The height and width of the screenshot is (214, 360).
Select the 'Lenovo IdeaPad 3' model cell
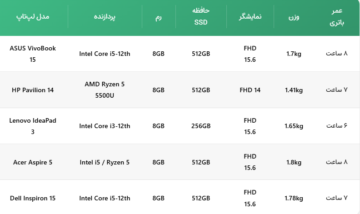(33, 126)
